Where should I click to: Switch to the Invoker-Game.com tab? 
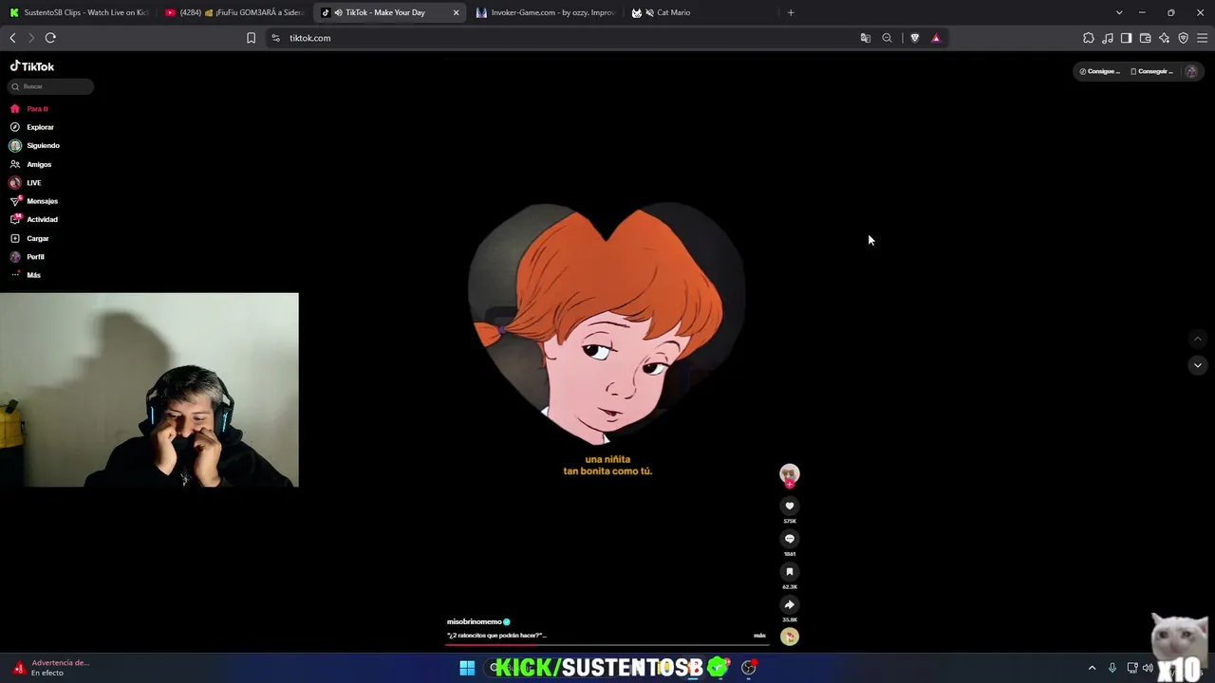[x=545, y=12]
